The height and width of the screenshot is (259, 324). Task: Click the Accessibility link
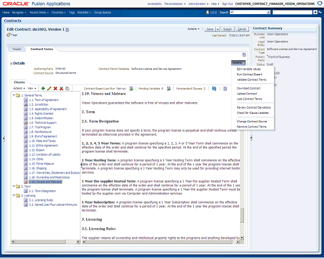coord(154,4)
